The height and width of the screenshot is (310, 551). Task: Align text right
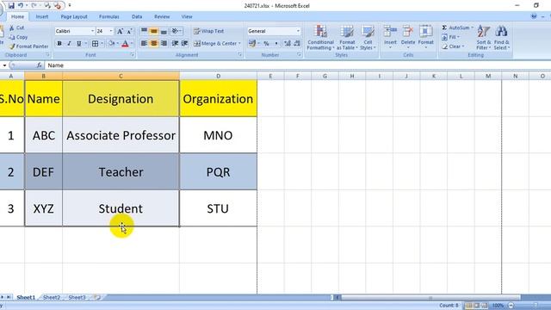click(164, 44)
